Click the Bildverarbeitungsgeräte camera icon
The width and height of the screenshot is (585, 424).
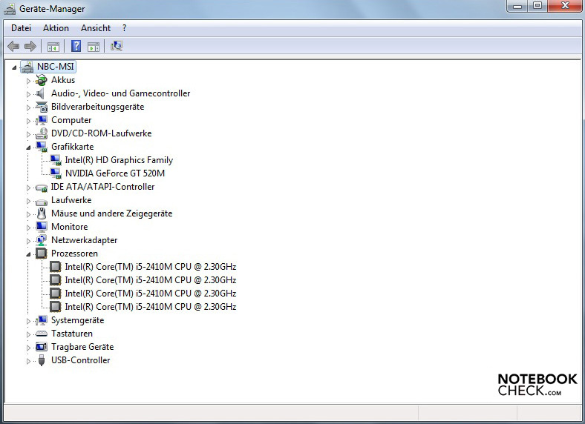click(42, 107)
